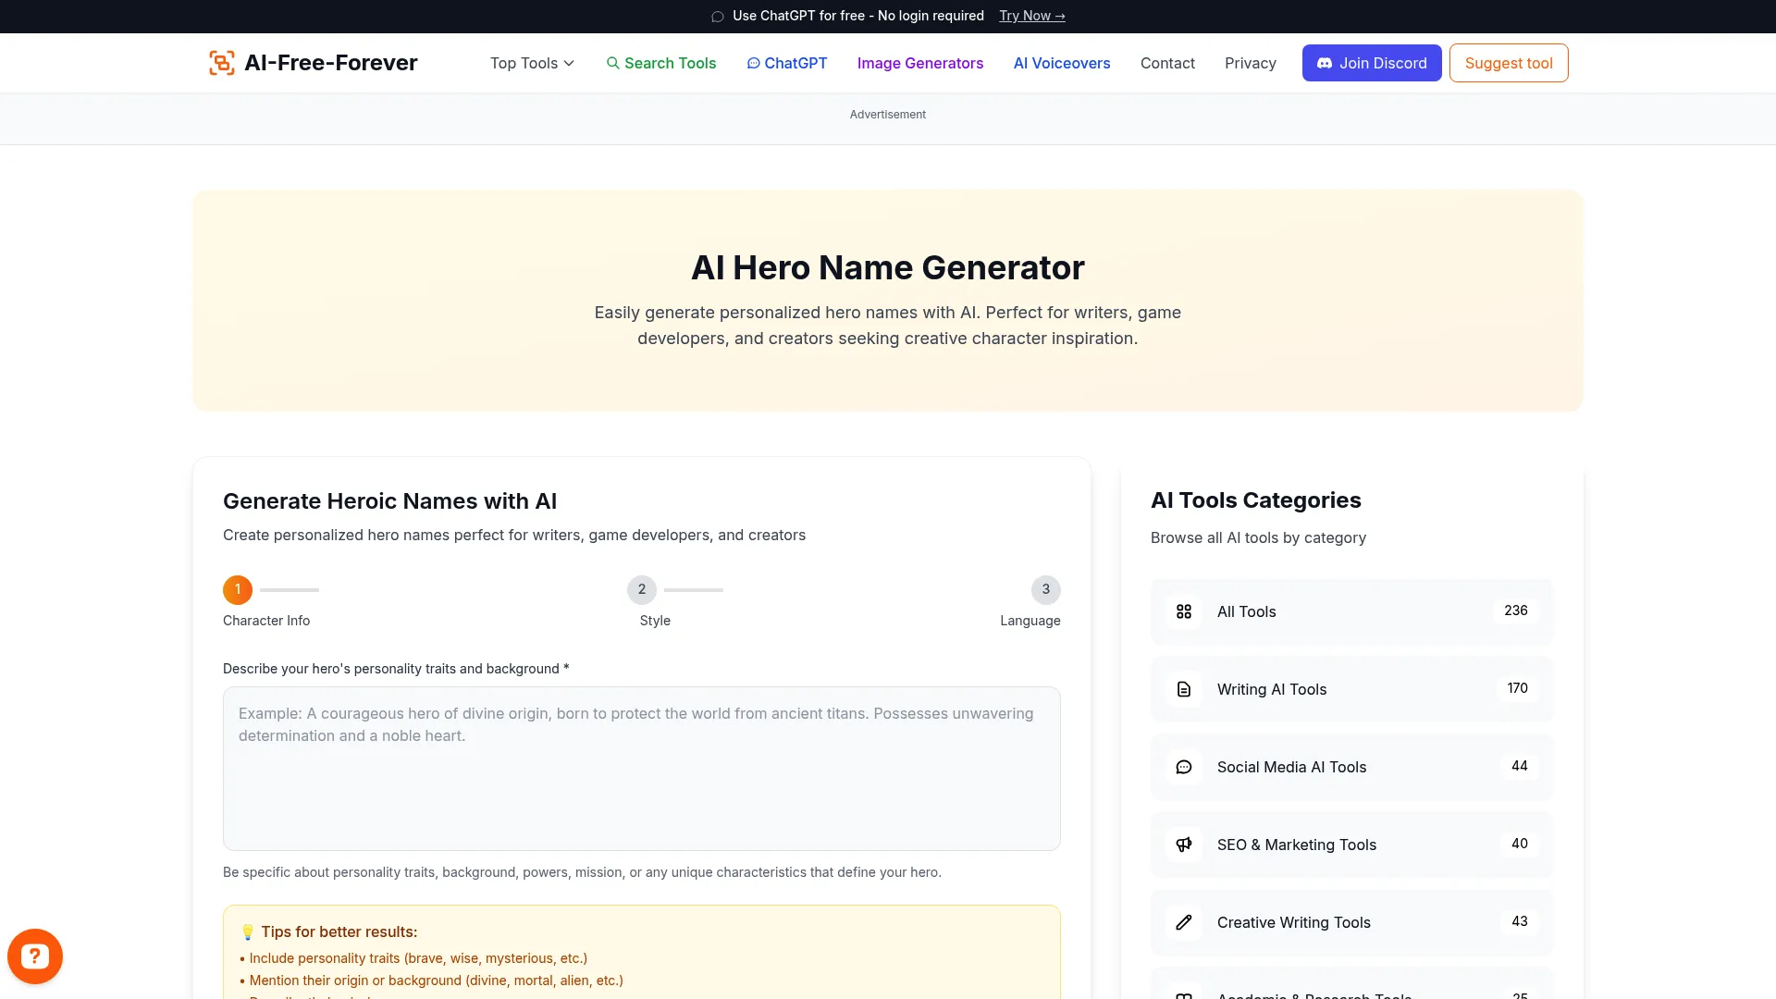Select the All Tools grid icon

(1183, 611)
